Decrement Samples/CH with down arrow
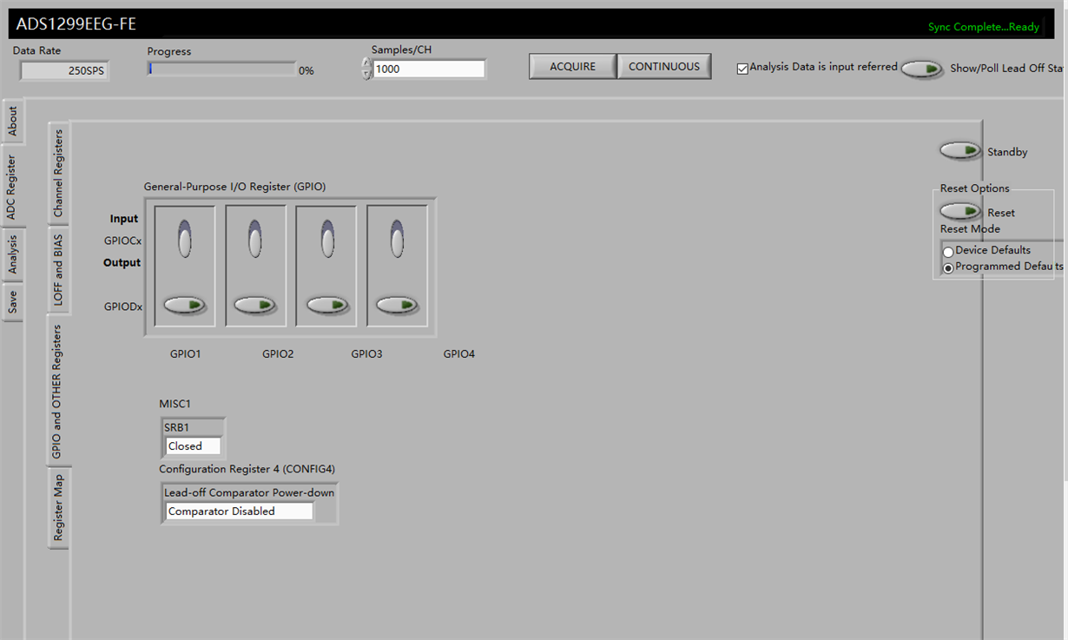Viewport: 1068px width, 640px height. coord(366,74)
